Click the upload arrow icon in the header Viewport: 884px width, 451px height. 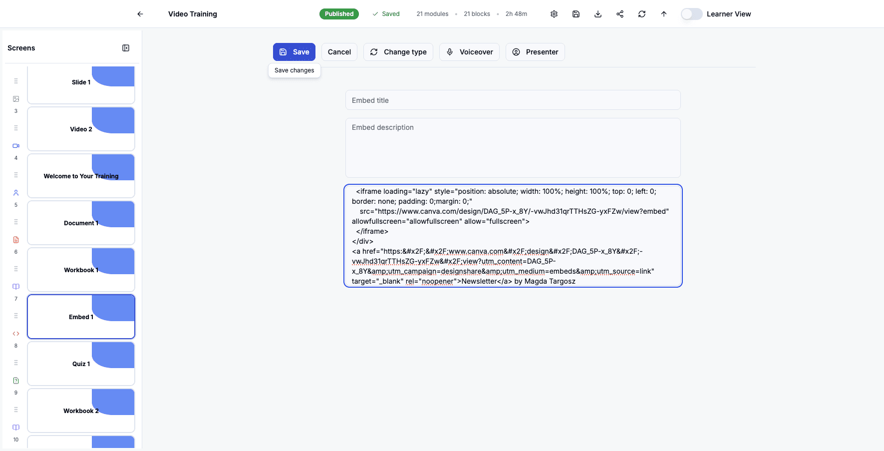point(663,13)
